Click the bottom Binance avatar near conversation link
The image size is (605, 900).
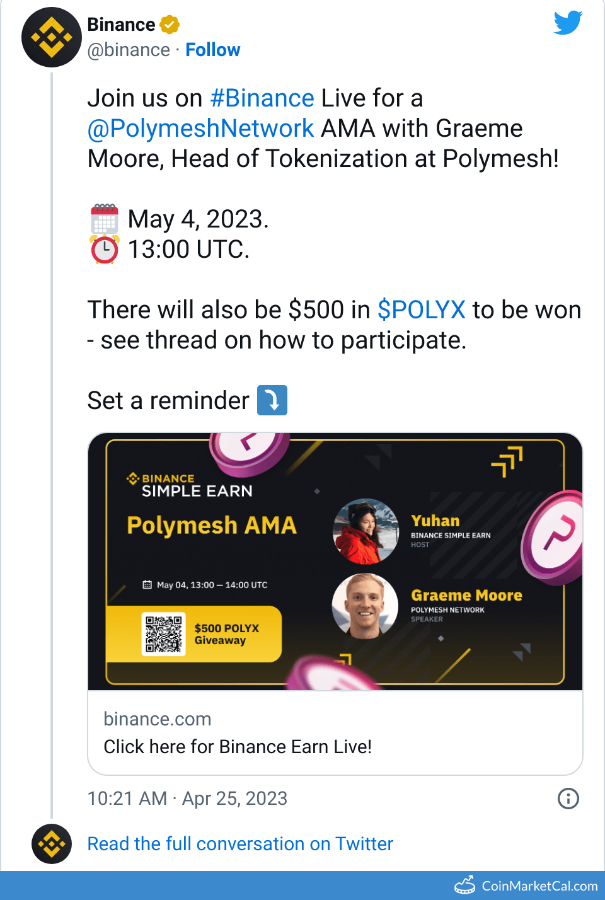click(51, 844)
